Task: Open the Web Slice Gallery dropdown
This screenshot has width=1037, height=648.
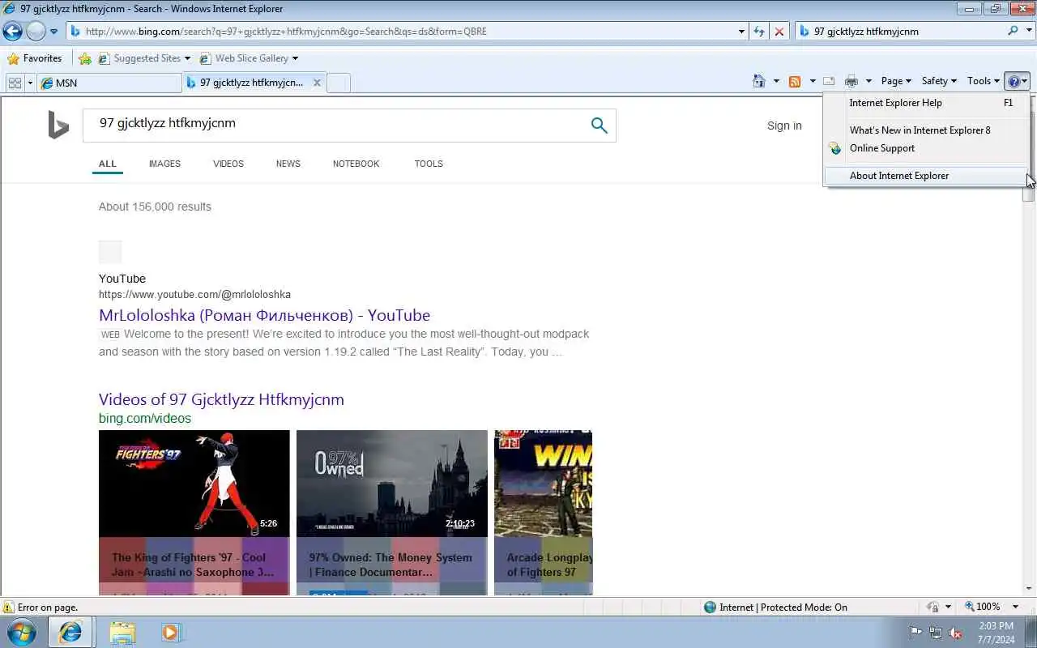Action: click(249, 58)
